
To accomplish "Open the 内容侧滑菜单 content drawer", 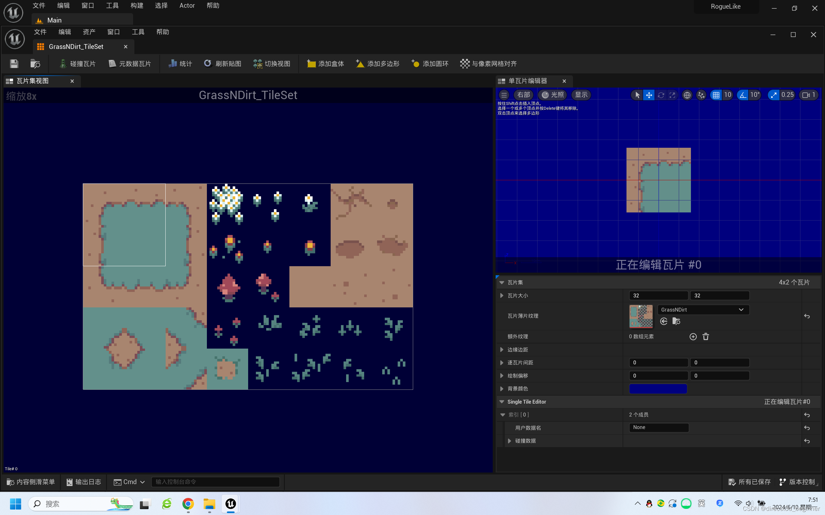I will [x=31, y=482].
